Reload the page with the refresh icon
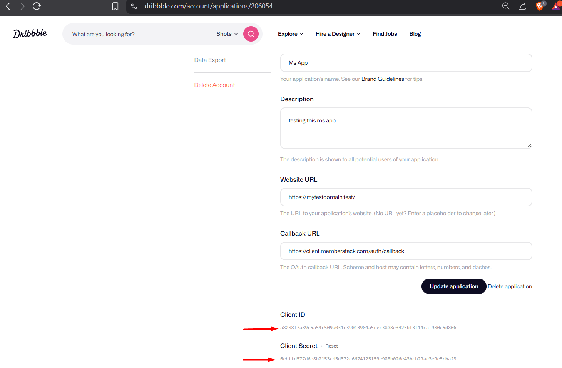Screen dimensions: 562x368 tap(37, 6)
